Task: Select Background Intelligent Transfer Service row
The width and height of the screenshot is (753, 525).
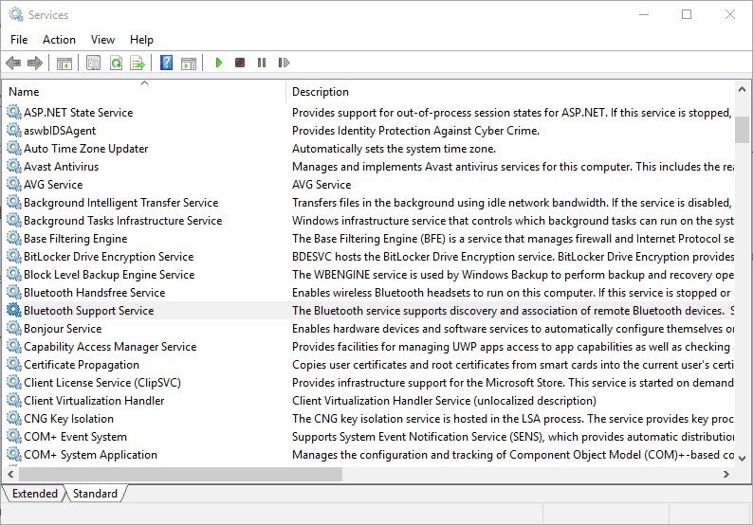Action: pos(368,202)
